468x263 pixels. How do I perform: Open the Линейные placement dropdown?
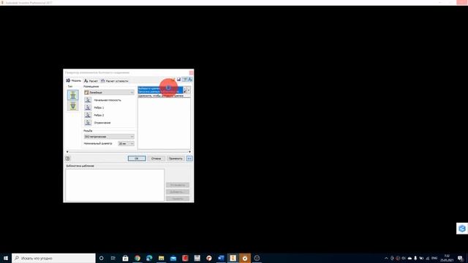(109, 93)
